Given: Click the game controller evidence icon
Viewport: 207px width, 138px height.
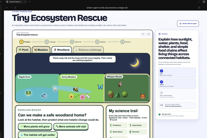Looking at the screenshot, I should click(162, 105).
